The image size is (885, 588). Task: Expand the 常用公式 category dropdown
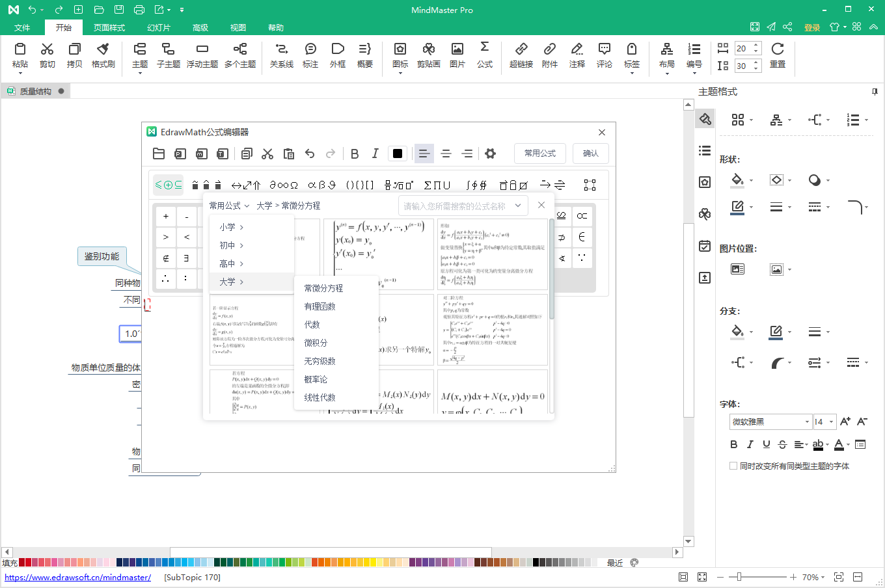point(230,206)
